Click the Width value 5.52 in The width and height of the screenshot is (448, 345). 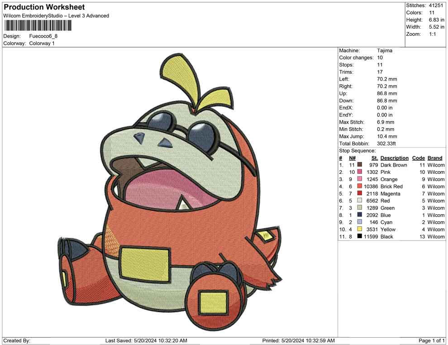[437, 27]
